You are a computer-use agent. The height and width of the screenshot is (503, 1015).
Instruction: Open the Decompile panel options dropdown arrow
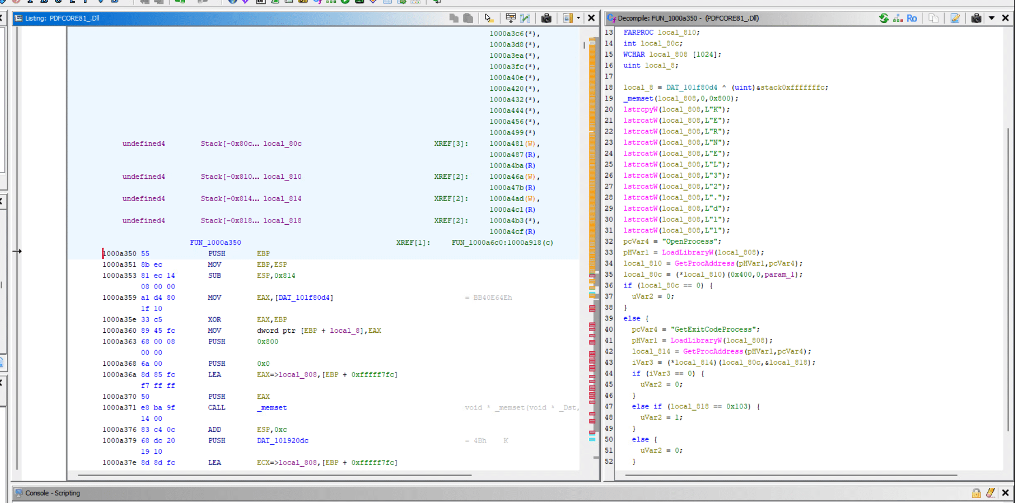(x=992, y=18)
